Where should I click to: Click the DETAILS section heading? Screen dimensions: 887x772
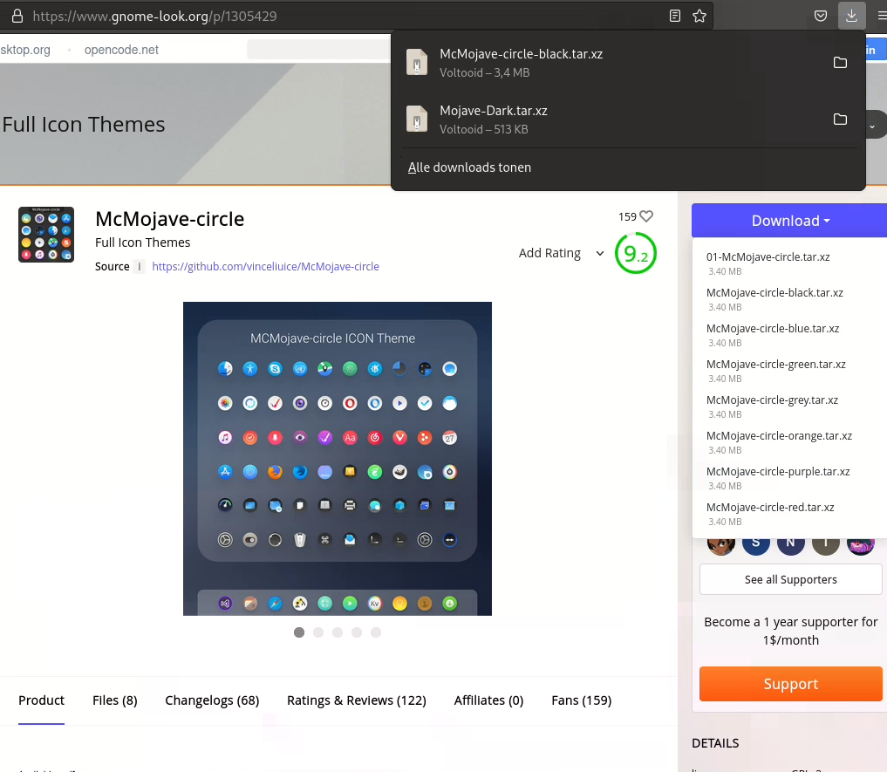pos(715,743)
